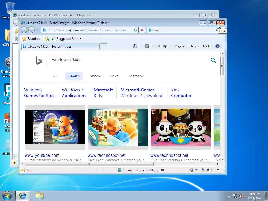Click the Favorites button label
Screen dimensions: 268x201
coord(33,39)
